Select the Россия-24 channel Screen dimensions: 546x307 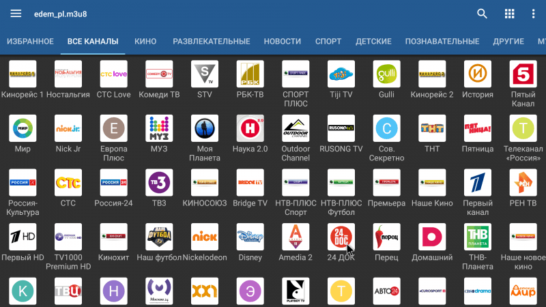click(x=113, y=182)
